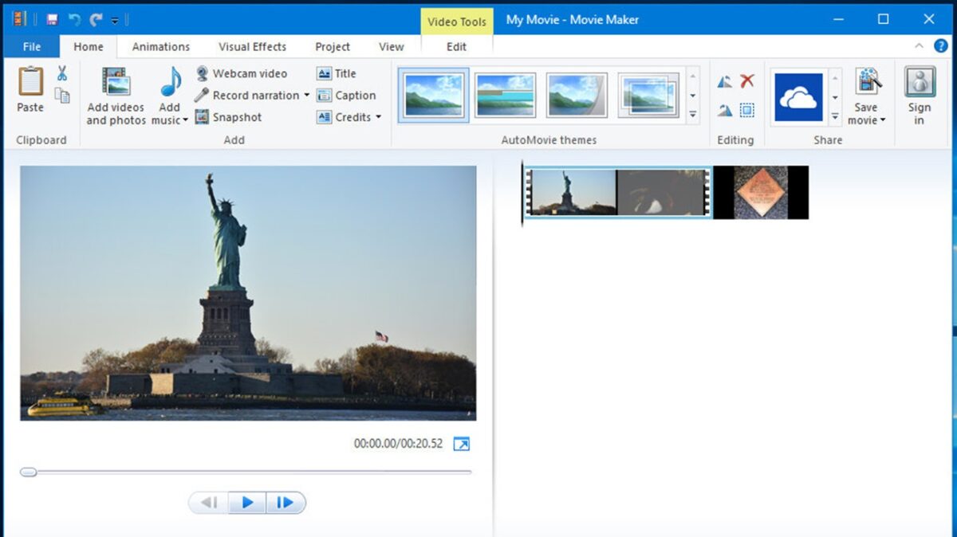Switch to the Animations tab
This screenshot has width=957, height=537.
click(x=161, y=46)
